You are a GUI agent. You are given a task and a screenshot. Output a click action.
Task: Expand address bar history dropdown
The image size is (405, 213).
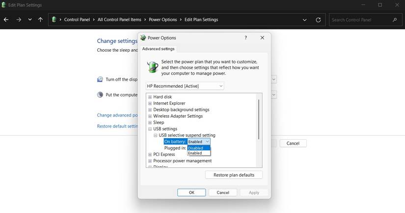(x=304, y=20)
